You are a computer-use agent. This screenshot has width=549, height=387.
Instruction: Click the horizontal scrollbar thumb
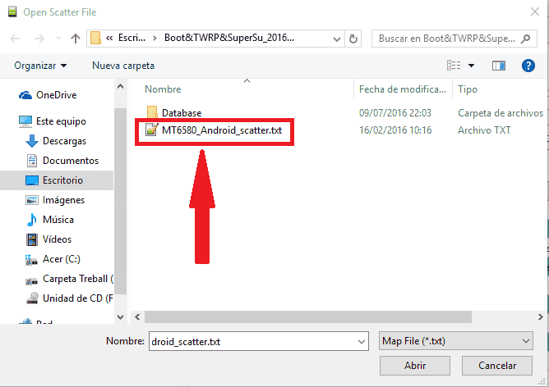[x=308, y=317]
